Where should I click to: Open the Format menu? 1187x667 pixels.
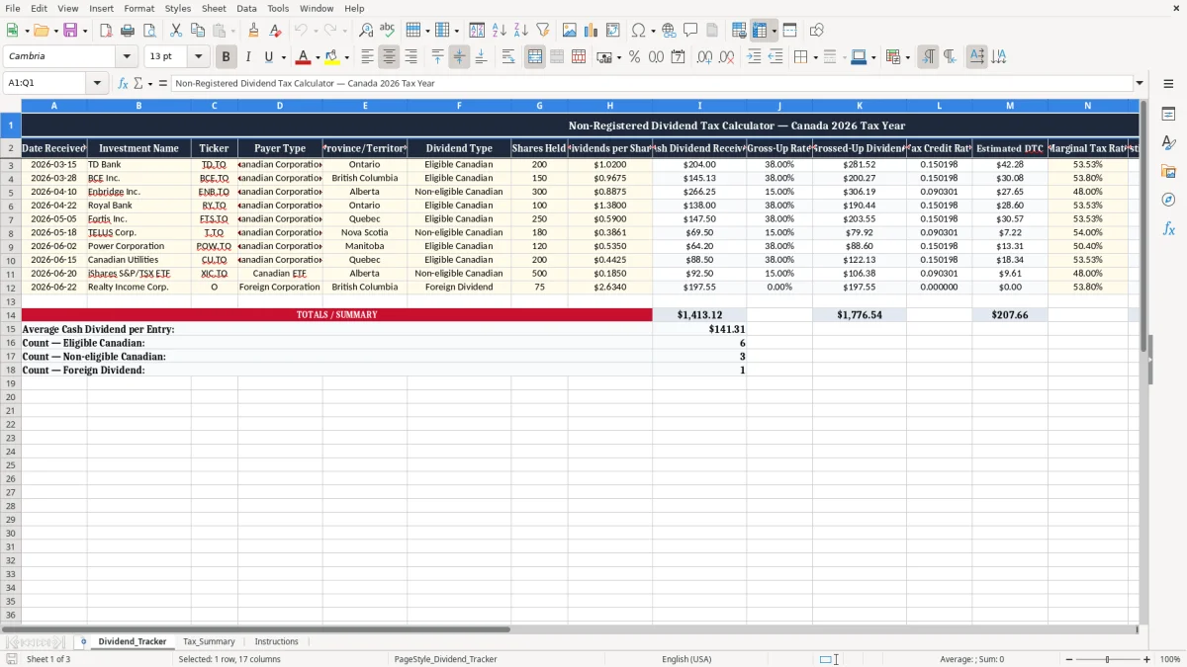click(x=138, y=8)
